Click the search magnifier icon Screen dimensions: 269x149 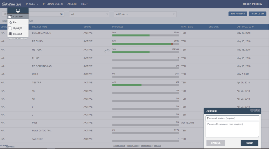(62, 14)
